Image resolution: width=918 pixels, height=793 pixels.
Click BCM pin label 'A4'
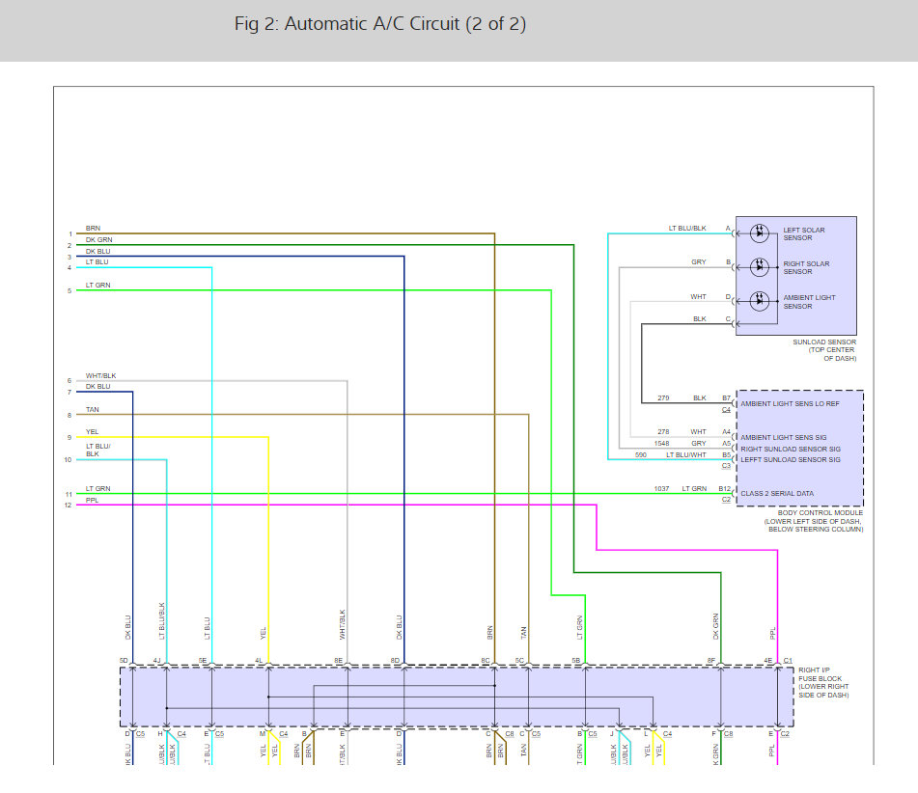[727, 432]
